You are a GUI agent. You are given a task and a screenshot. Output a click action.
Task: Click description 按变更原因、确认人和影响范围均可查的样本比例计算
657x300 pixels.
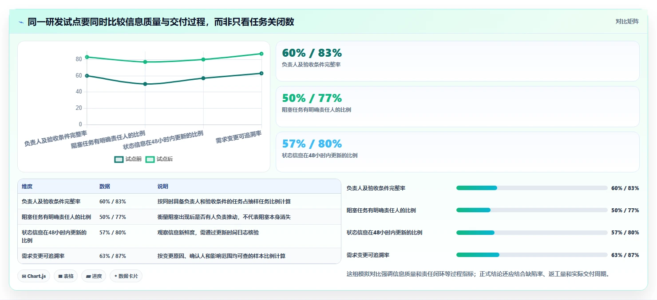point(222,256)
